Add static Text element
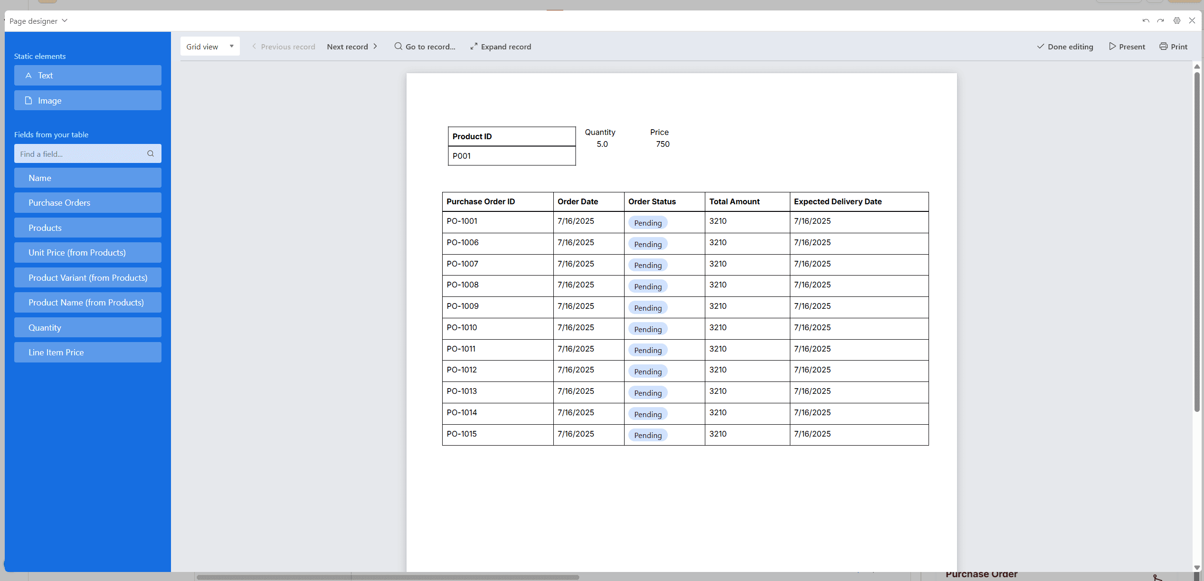 pyautogui.click(x=88, y=76)
